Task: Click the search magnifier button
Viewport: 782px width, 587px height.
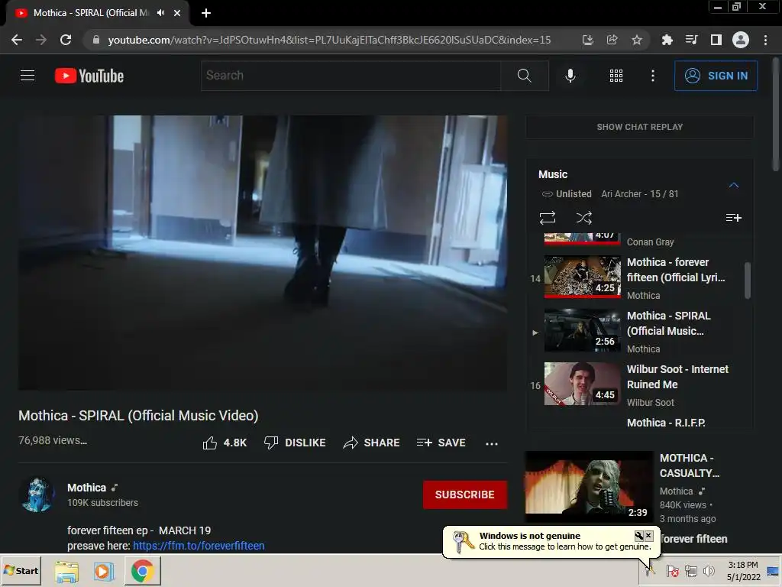Action: click(x=524, y=76)
